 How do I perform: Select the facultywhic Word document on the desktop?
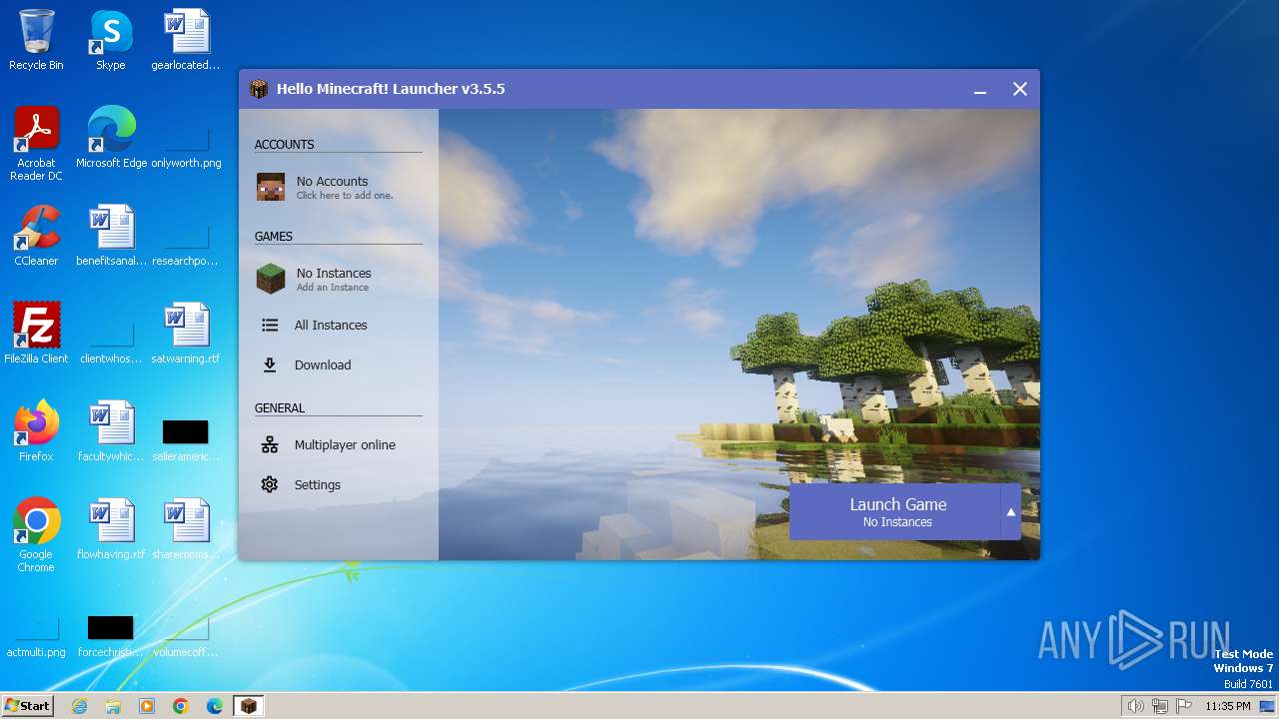coord(111,431)
